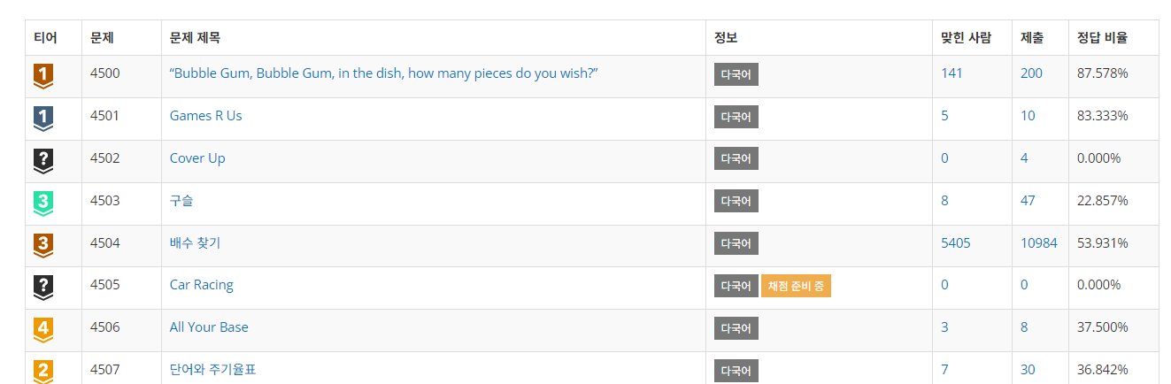Open the All Your Base problem
The image size is (1171, 384).
tap(209, 327)
